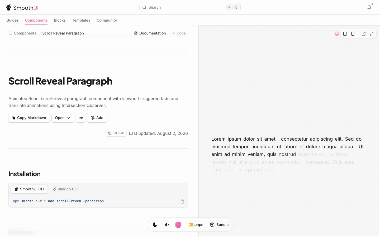Screen dimensions: 380x237
Task: Open the Components nav tab
Action: (x=36, y=20)
